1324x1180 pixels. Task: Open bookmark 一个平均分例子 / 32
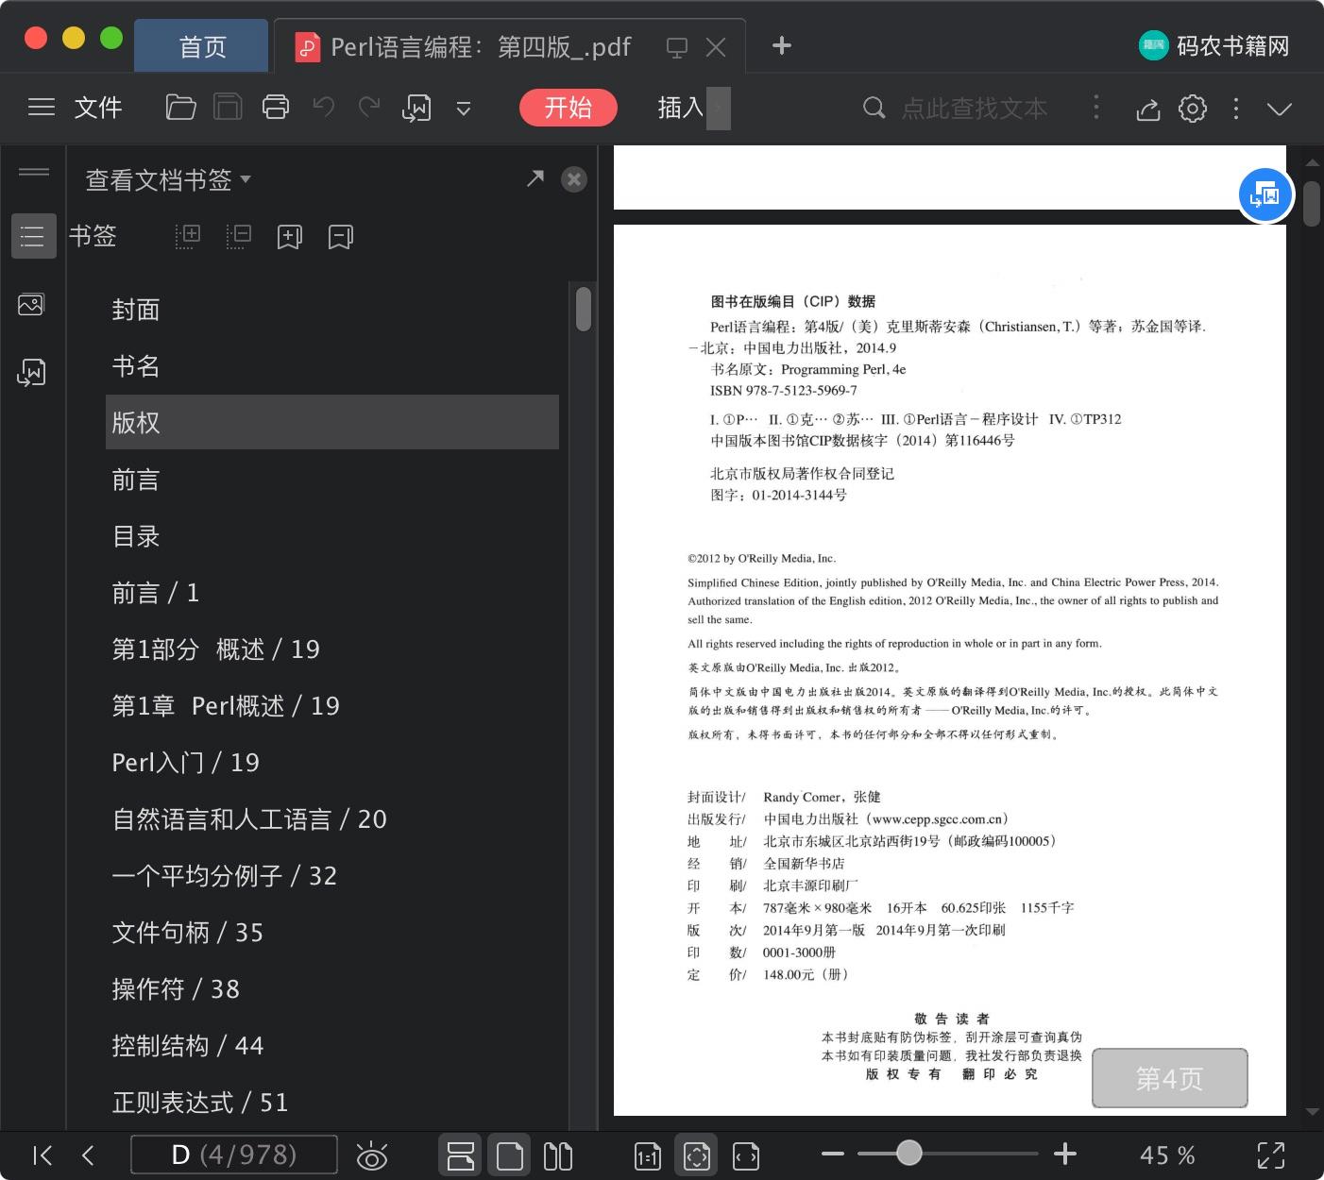click(x=331, y=876)
